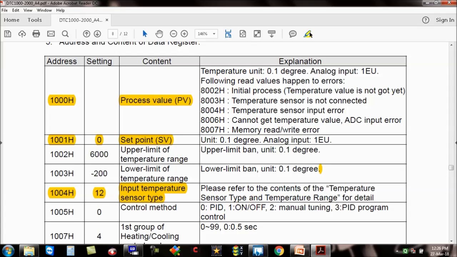This screenshot has height=257, width=457.
Task: Activate the Hand pan tool
Action: coord(159,34)
